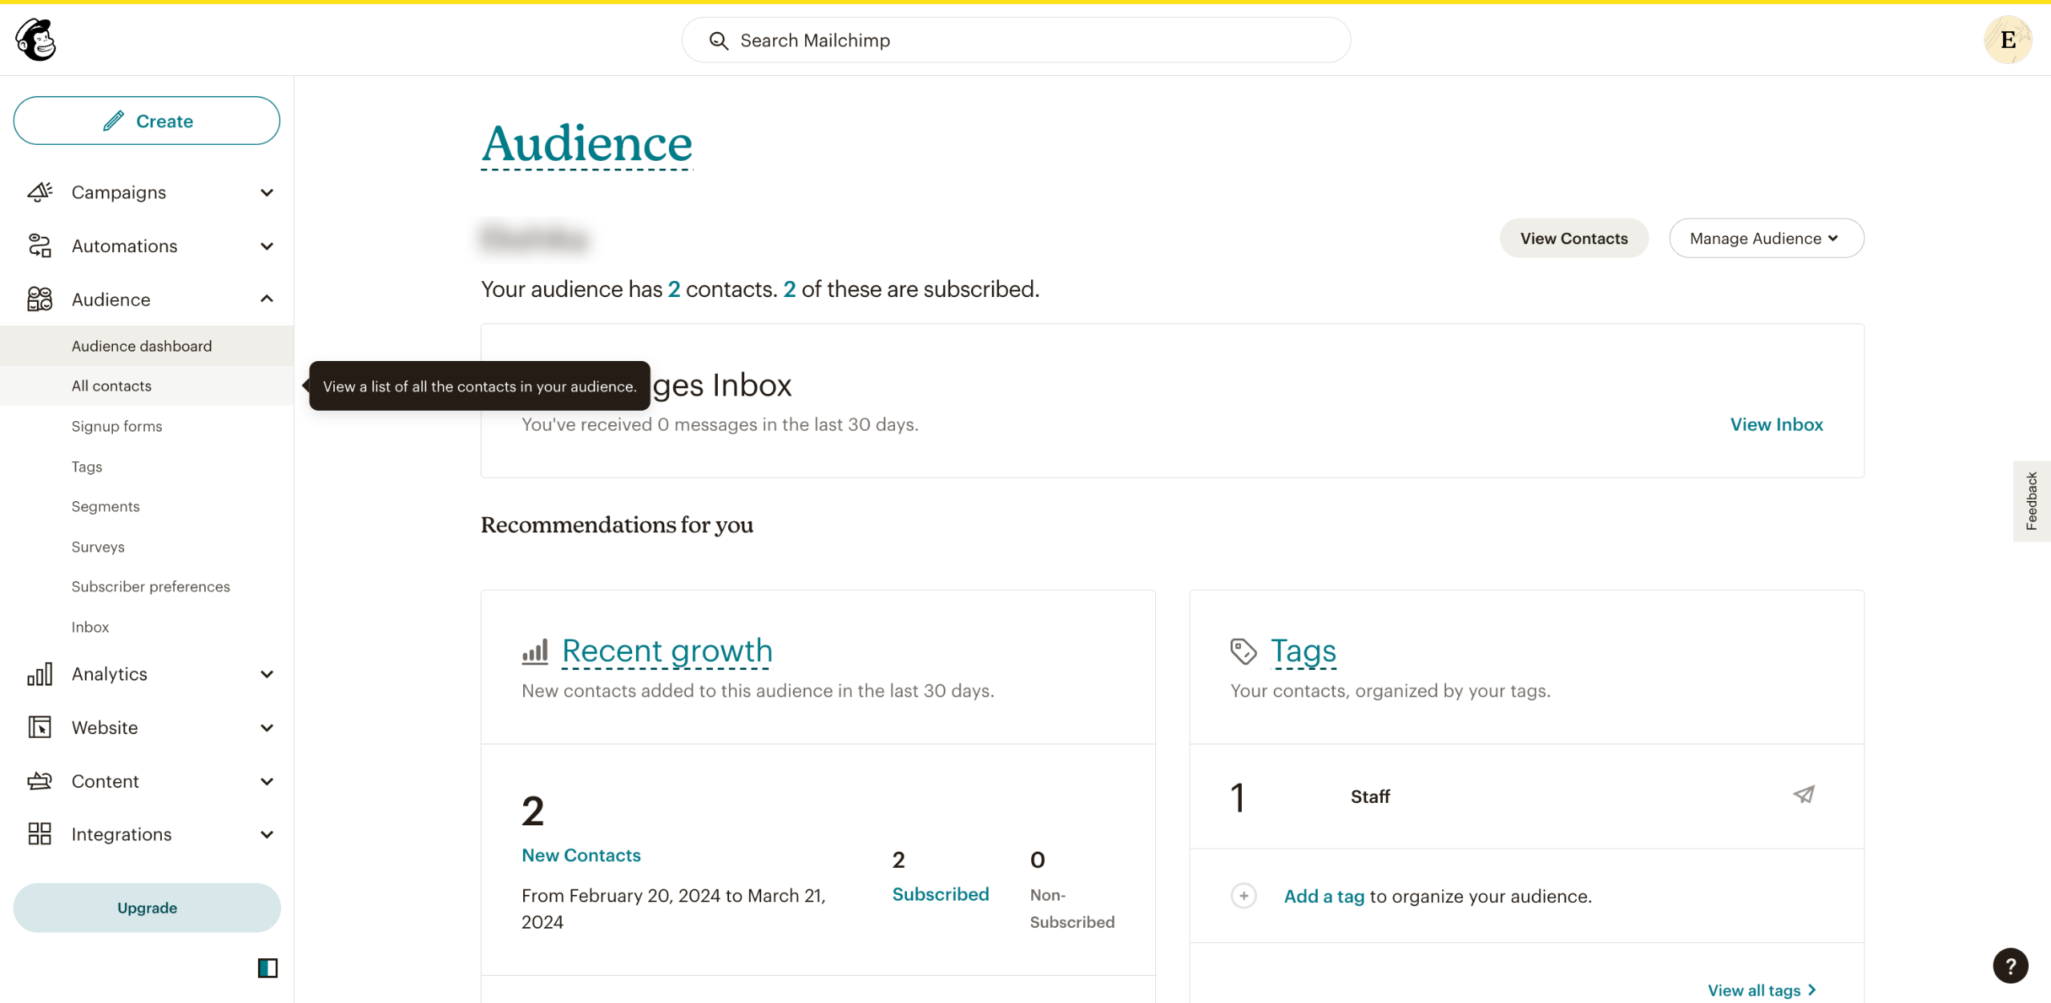The image size is (2051, 1003).
Task: Click the Website page icon
Action: pos(40,728)
